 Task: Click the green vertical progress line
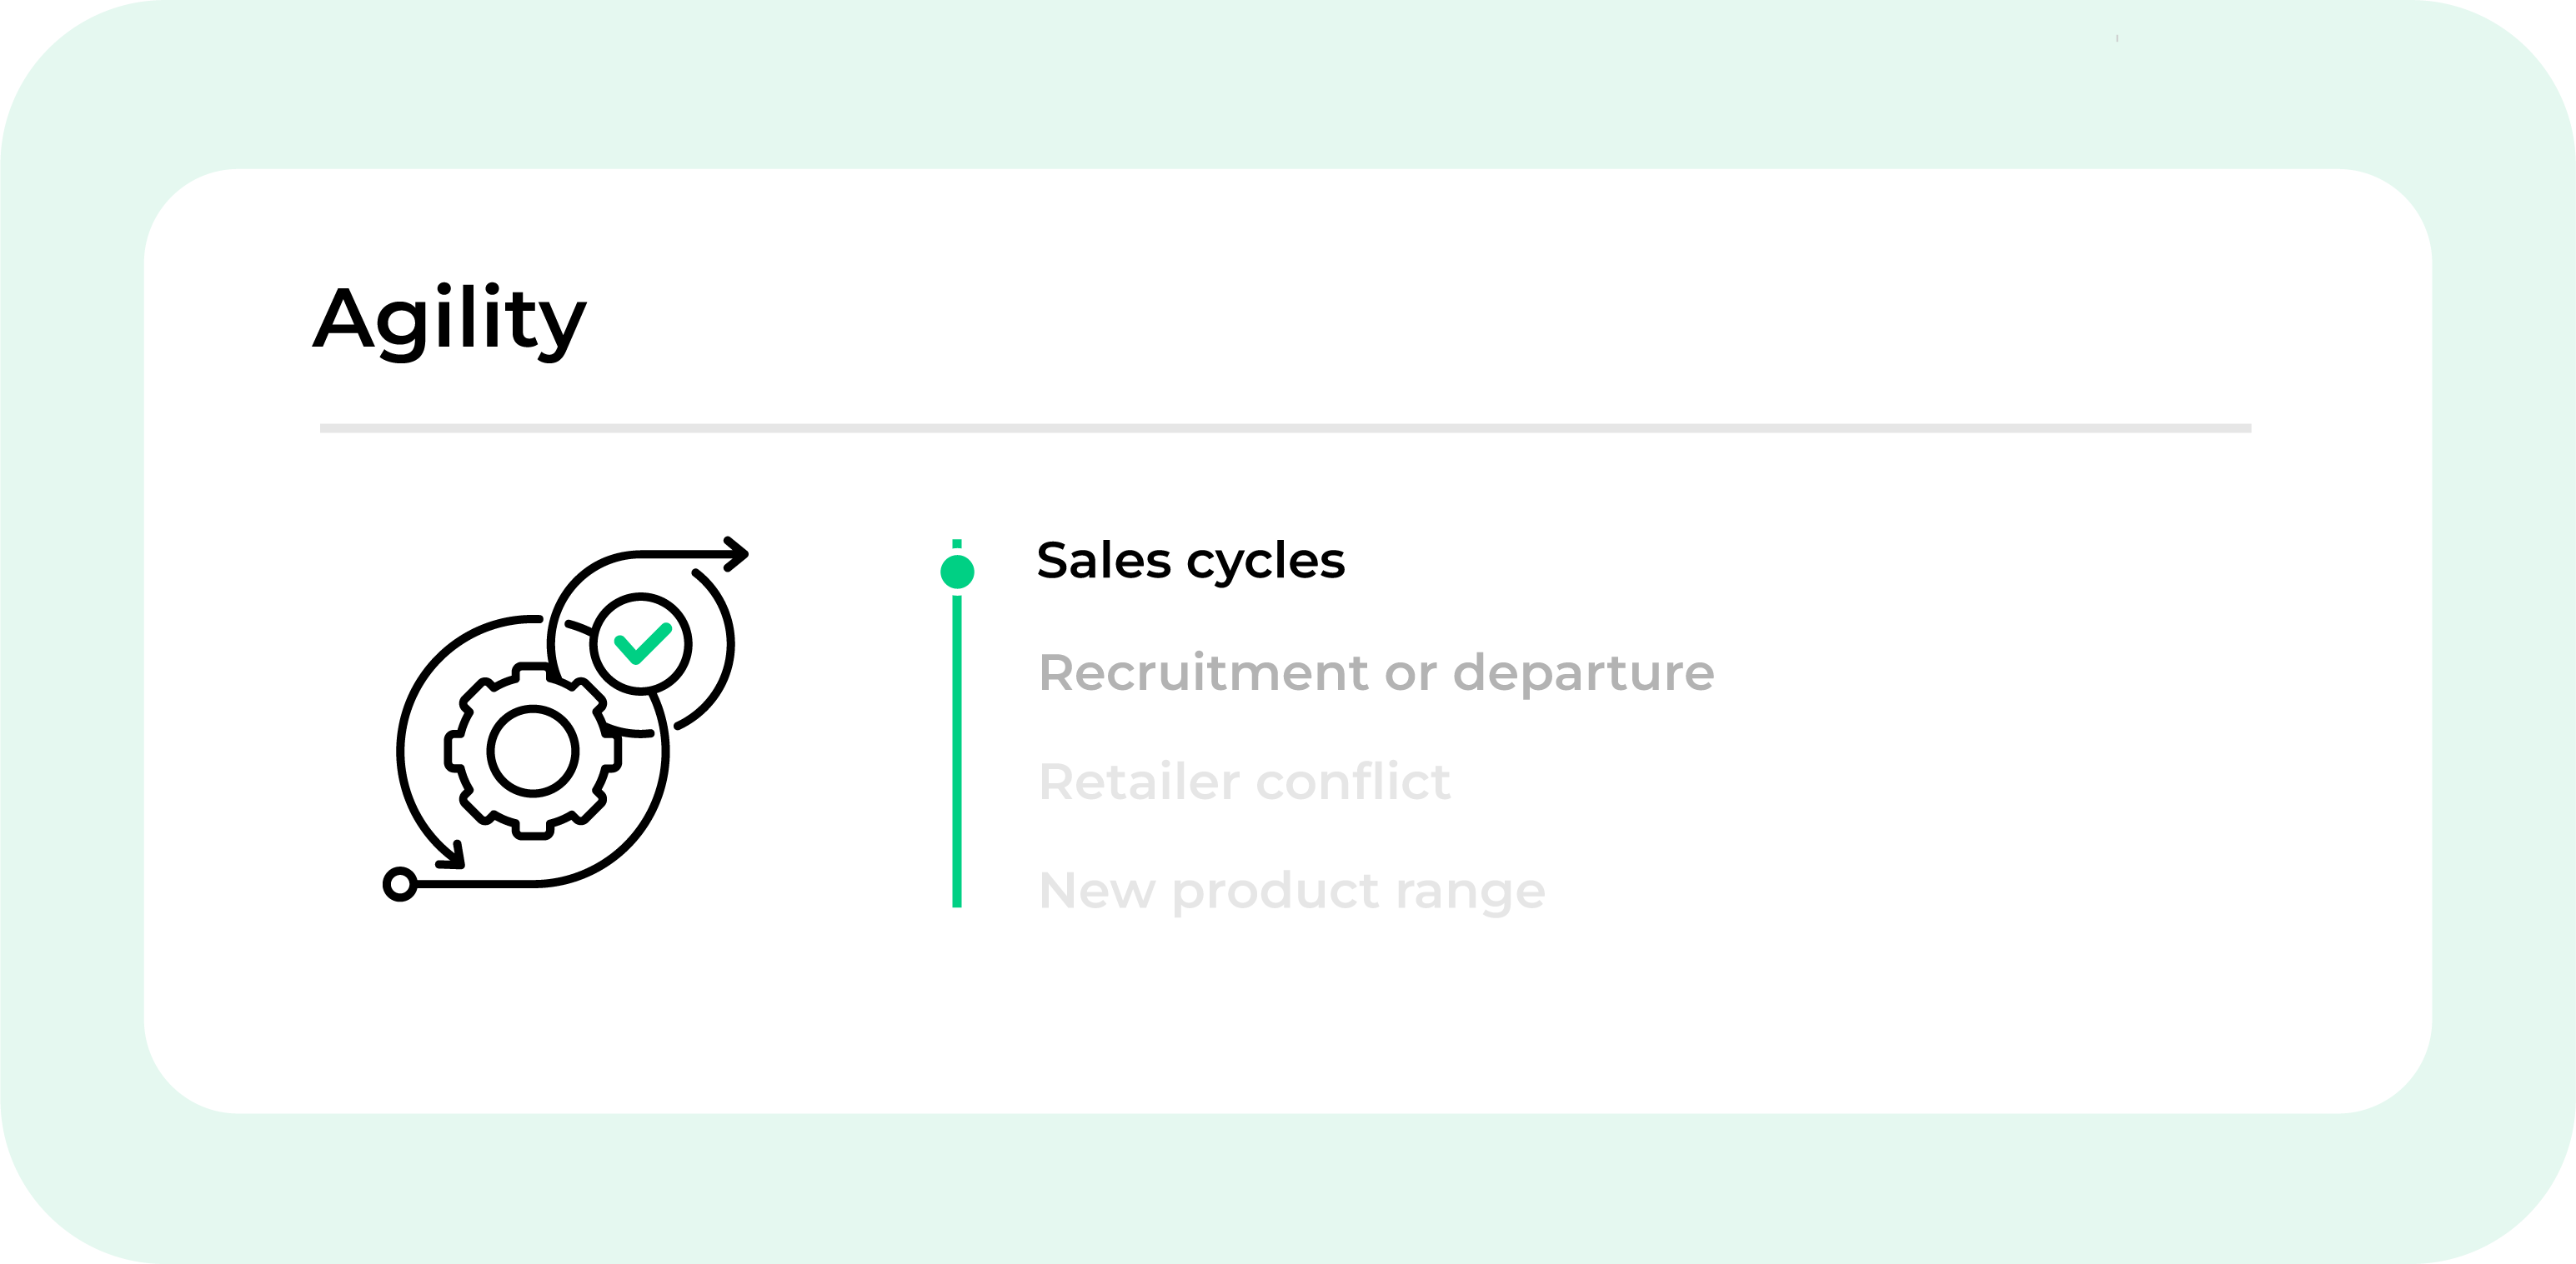coord(957,749)
